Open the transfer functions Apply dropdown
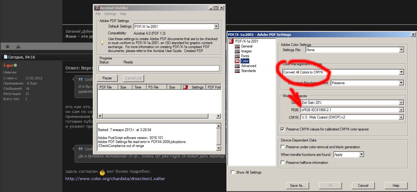This screenshot has height=192, width=417. pyautogui.click(x=361, y=155)
